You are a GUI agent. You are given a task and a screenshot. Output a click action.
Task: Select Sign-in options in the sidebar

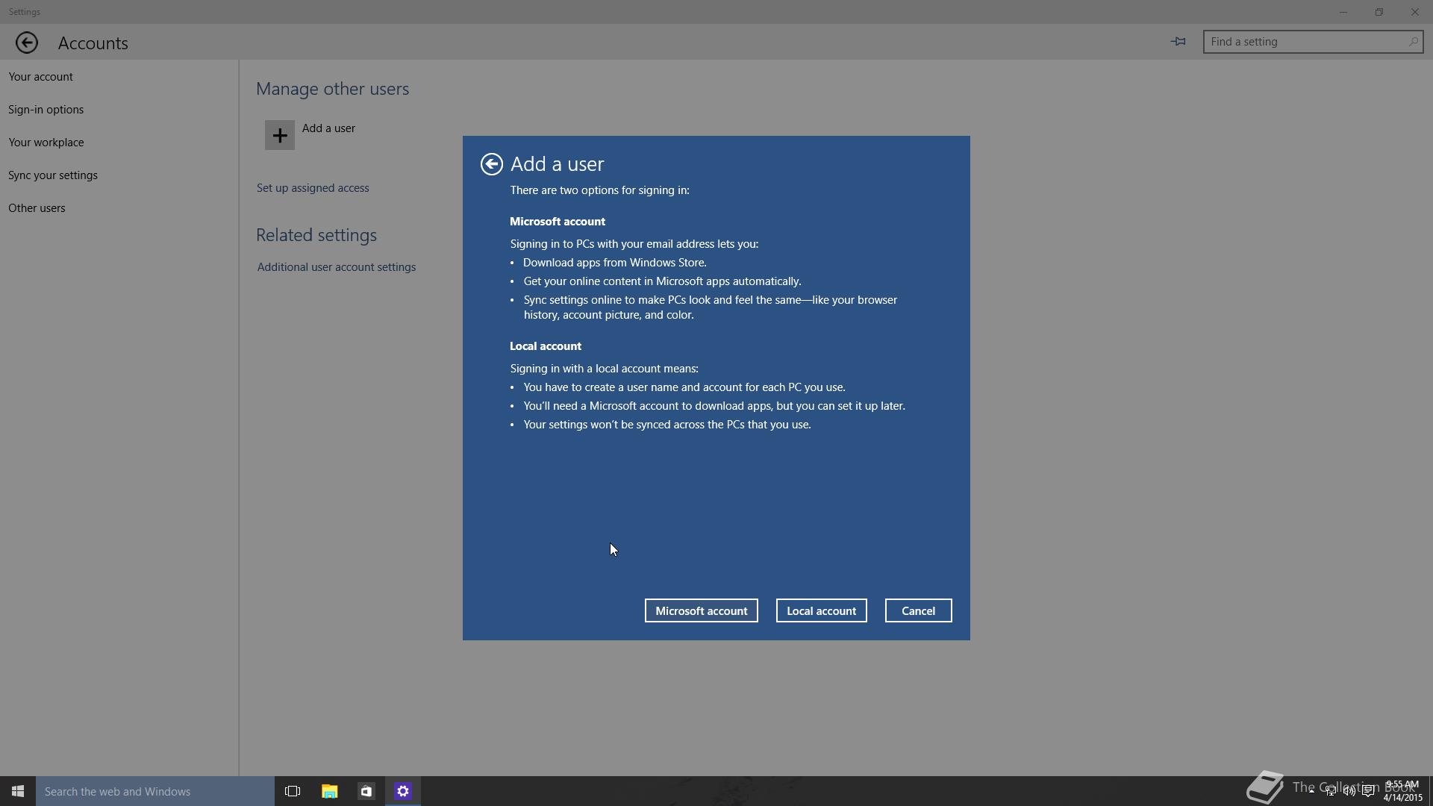(x=46, y=110)
